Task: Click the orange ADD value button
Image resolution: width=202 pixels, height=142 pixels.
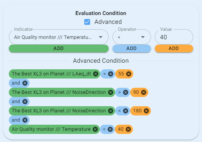Action: pos(174,48)
